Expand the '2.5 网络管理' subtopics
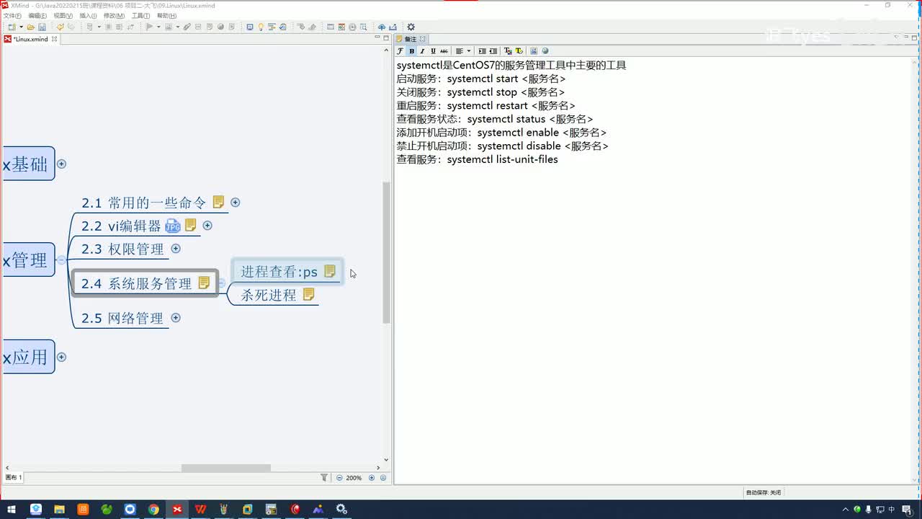 tap(176, 318)
